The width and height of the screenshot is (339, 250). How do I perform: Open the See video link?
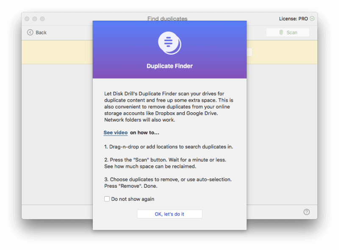(x=115, y=133)
